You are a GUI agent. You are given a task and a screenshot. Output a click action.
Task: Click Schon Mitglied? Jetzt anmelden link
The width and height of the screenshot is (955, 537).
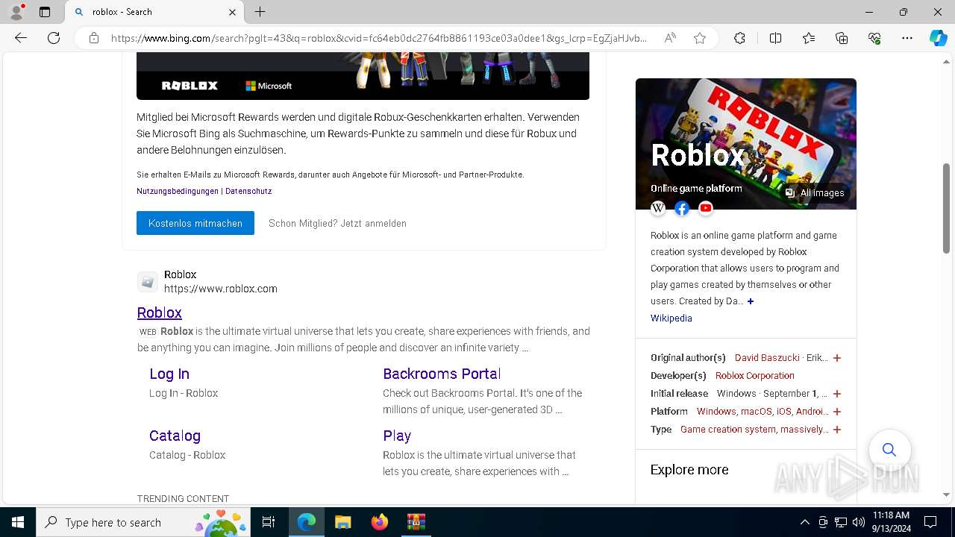(x=337, y=223)
